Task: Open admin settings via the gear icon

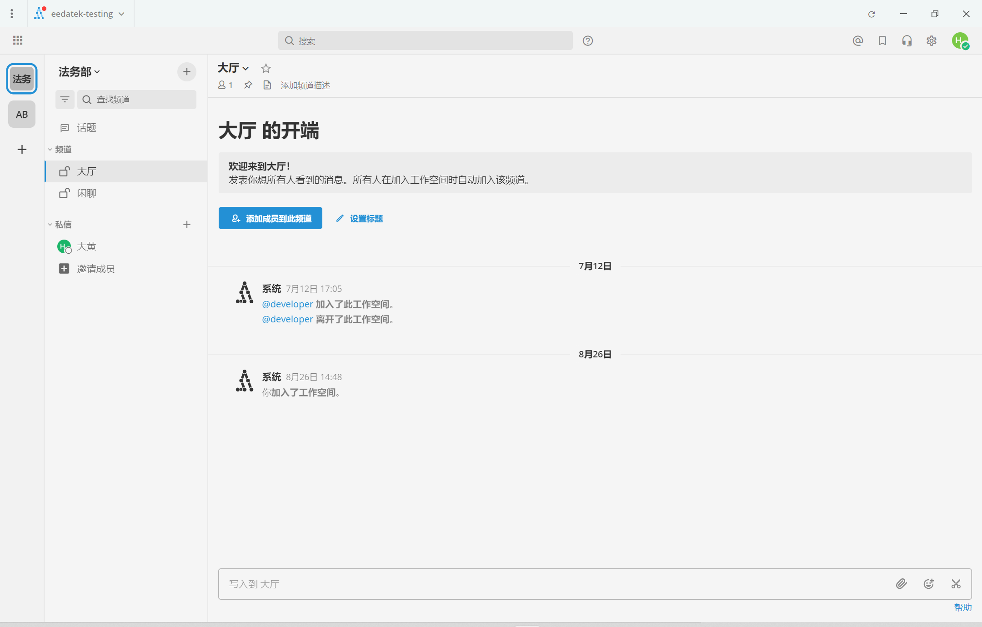Action: pos(931,40)
